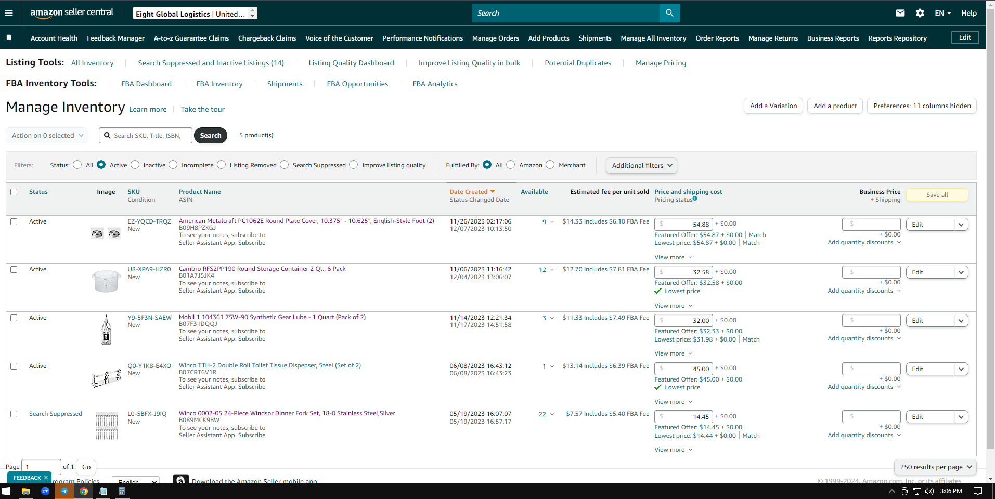Image resolution: width=995 pixels, height=499 pixels.
Task: Choose Merchant under Fulfilled By filter
Action: (550, 165)
